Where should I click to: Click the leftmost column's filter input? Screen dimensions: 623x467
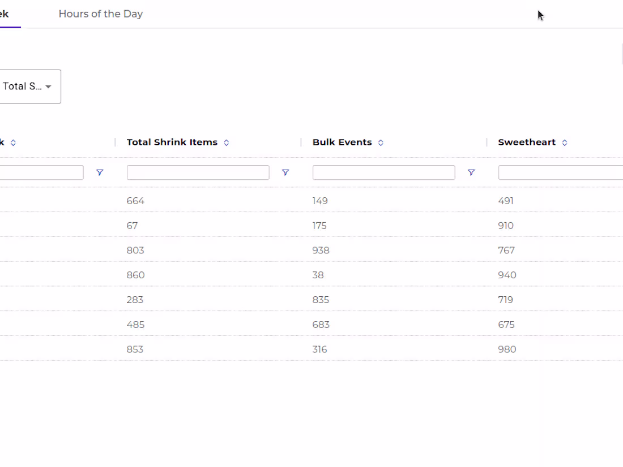(x=41, y=172)
